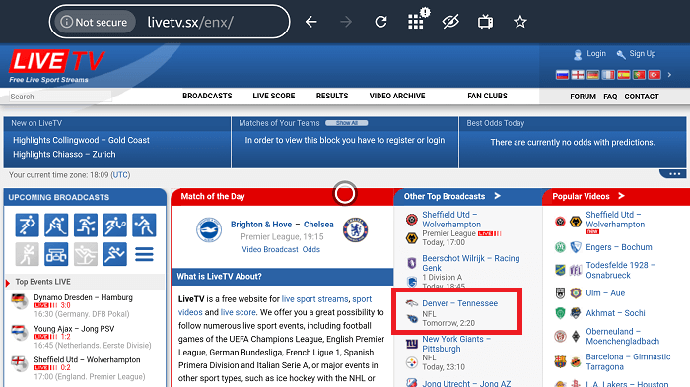Select the greyed winter skiing sport icon

(86, 254)
